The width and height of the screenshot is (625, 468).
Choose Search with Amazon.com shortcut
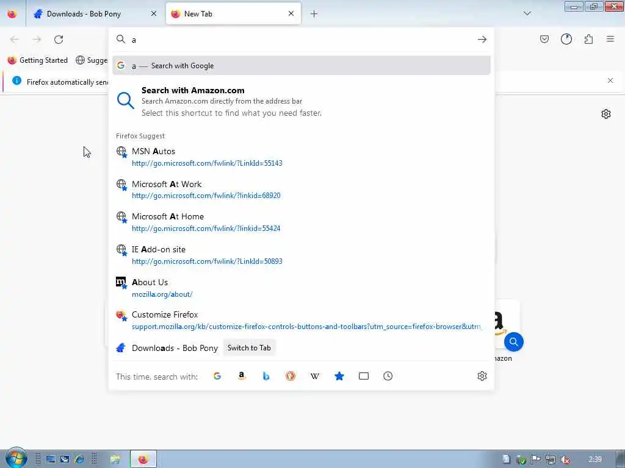point(302,102)
